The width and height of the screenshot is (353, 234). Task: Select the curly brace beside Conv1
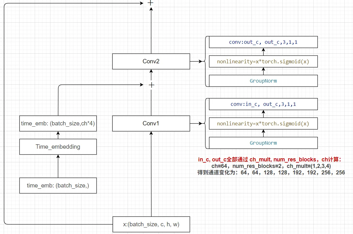206,123
